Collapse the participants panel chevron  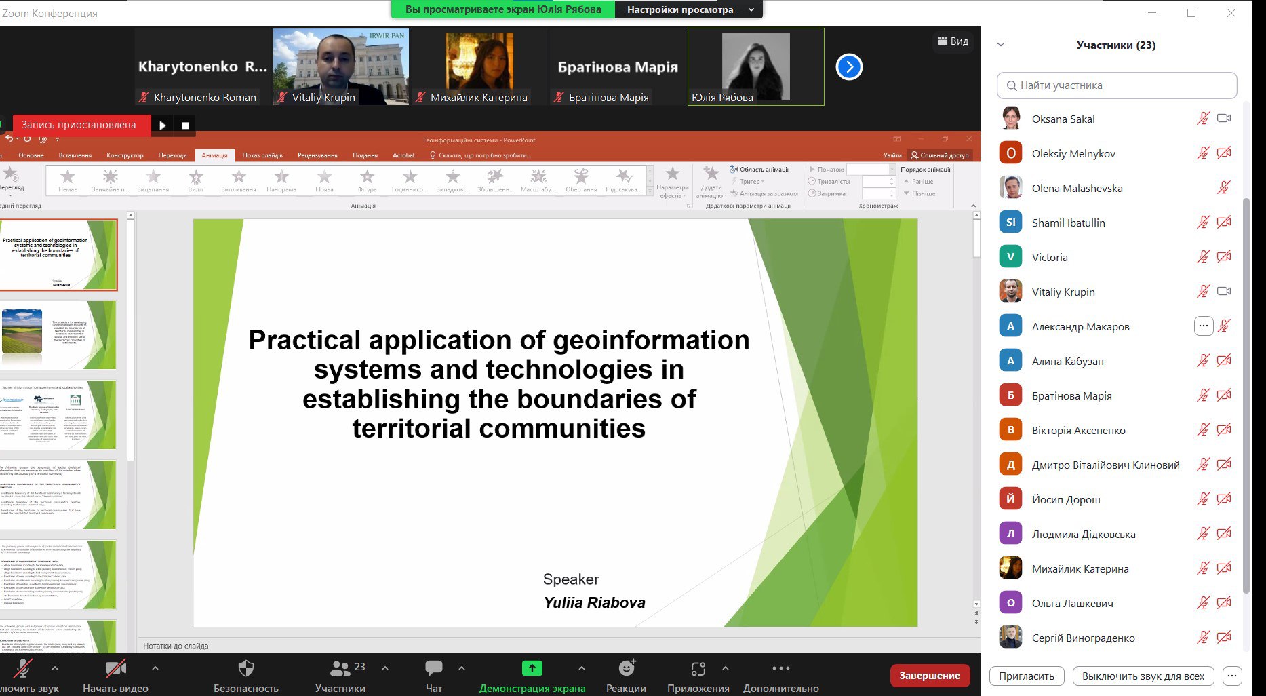click(x=1001, y=45)
